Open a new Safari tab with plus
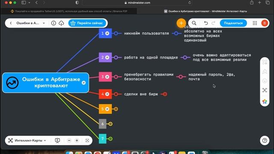This screenshot has height=154, width=274. [x=259, y=3]
